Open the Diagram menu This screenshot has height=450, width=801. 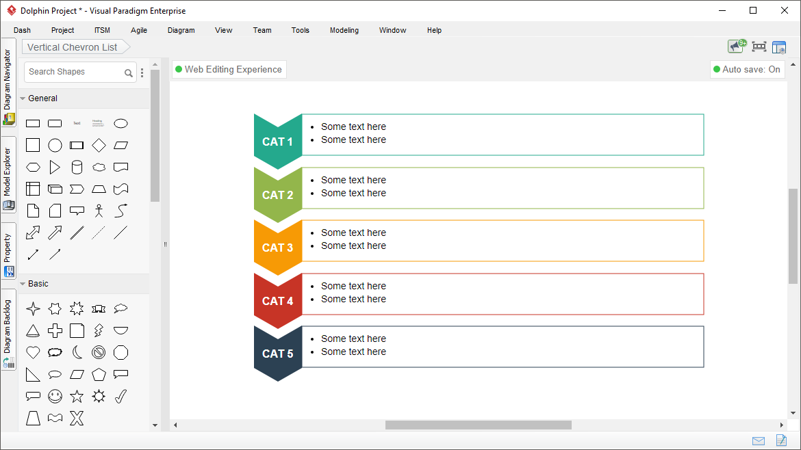point(181,30)
